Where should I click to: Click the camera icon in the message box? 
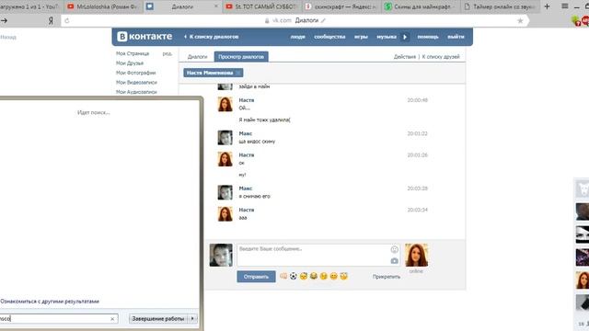(394, 260)
